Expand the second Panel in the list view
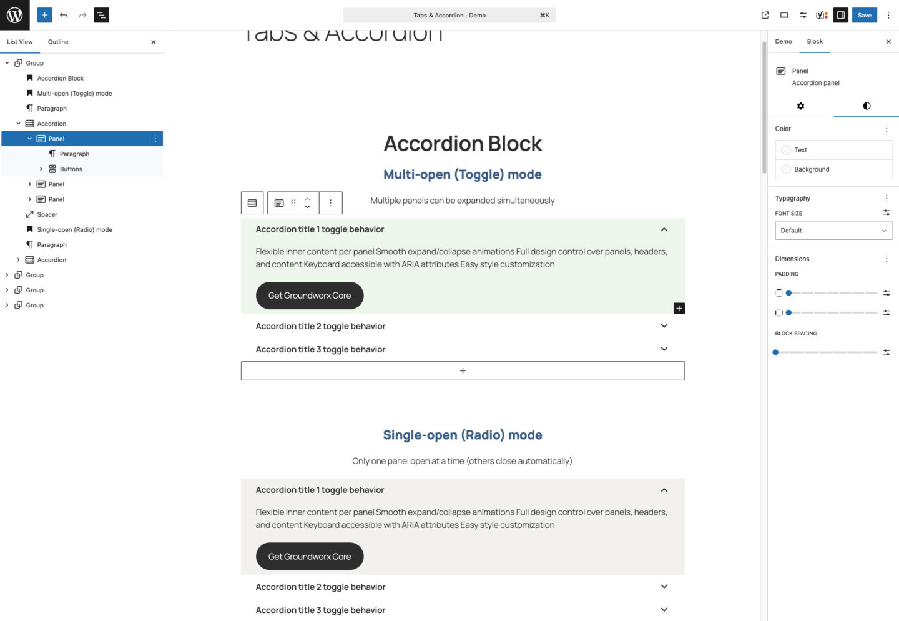 pos(29,184)
